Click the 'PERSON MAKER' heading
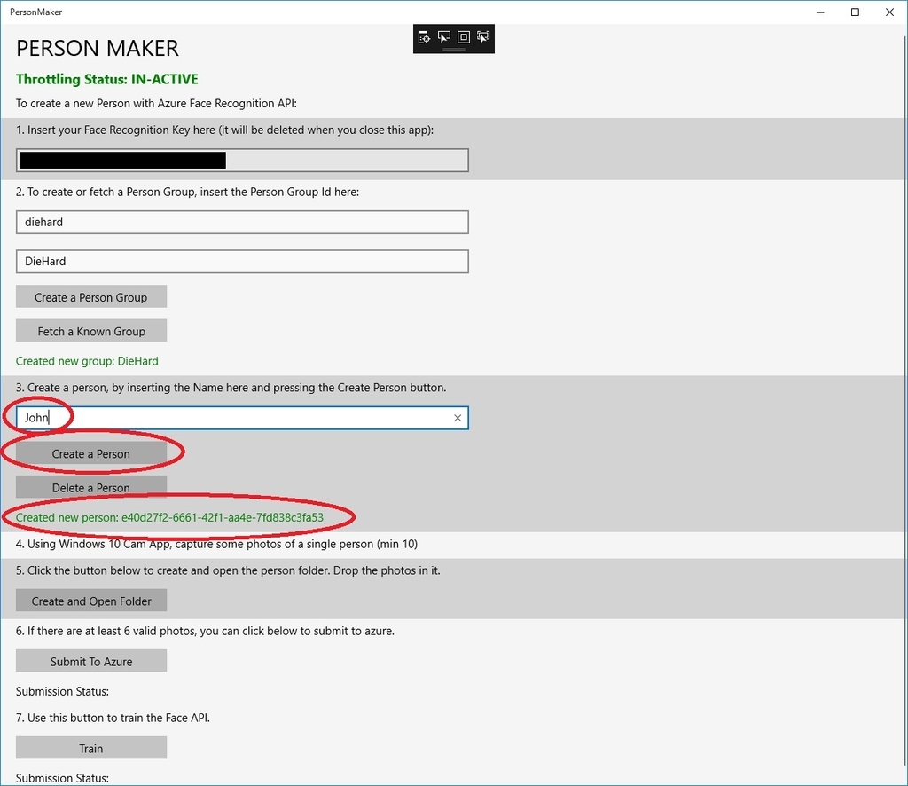This screenshot has width=908, height=786. [x=98, y=48]
